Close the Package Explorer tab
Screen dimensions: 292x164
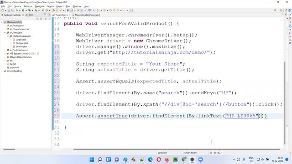23,15
